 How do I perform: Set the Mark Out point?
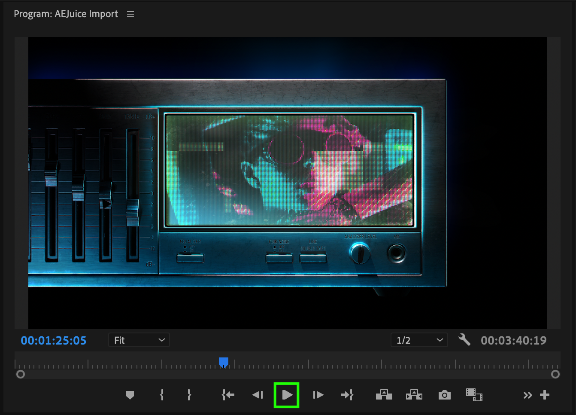click(x=189, y=395)
